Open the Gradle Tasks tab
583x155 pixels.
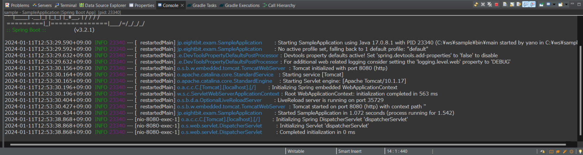tap(201, 5)
